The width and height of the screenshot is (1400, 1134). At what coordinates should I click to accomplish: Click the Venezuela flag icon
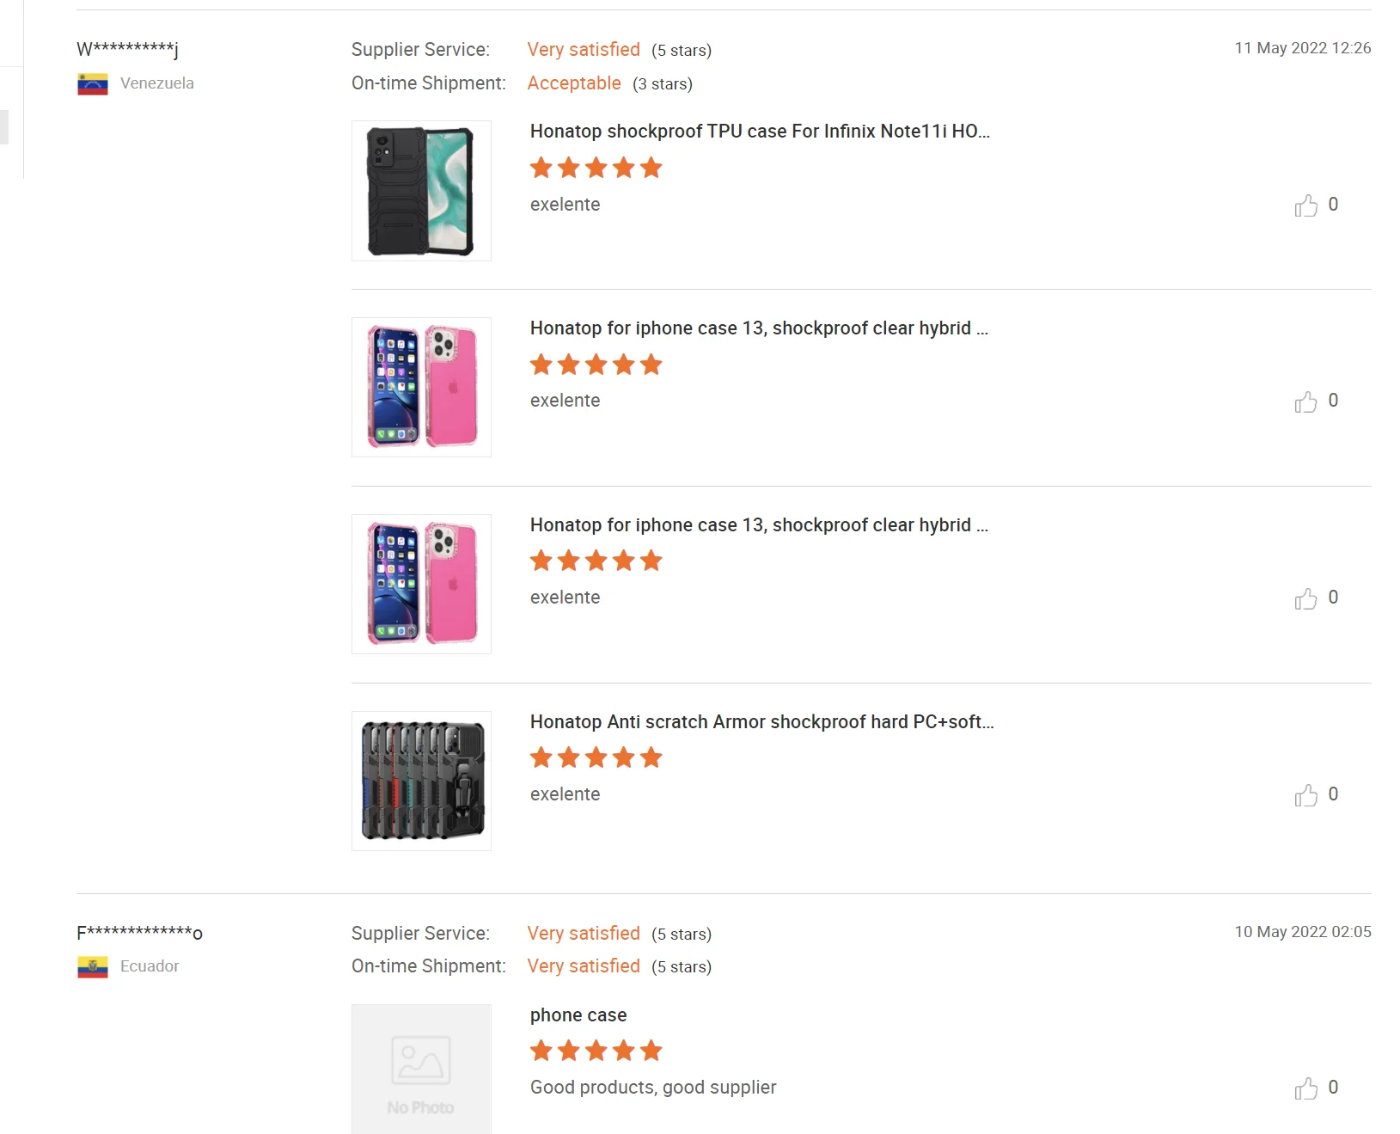pyautogui.click(x=93, y=84)
